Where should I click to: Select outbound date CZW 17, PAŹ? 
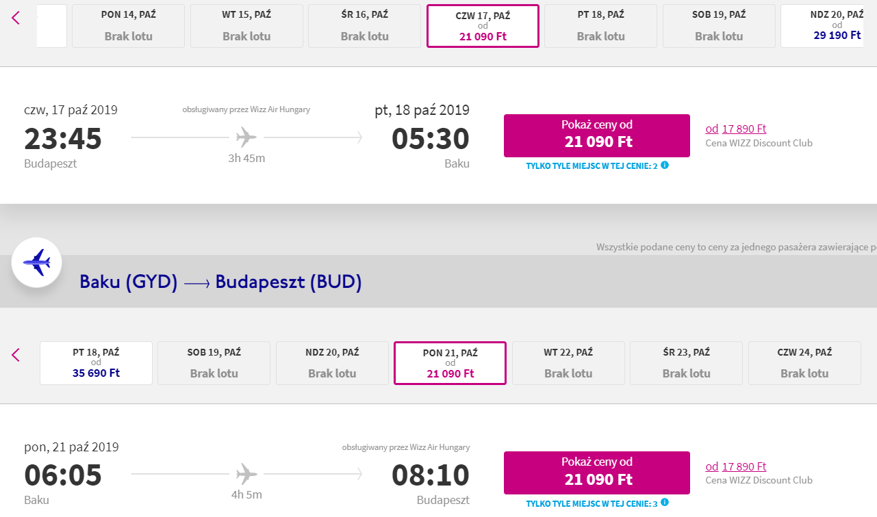pos(483,26)
